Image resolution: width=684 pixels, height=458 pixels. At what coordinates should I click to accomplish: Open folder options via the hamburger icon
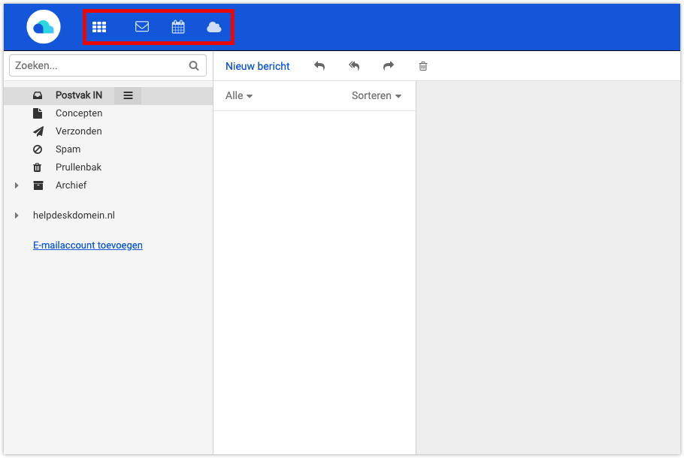128,95
